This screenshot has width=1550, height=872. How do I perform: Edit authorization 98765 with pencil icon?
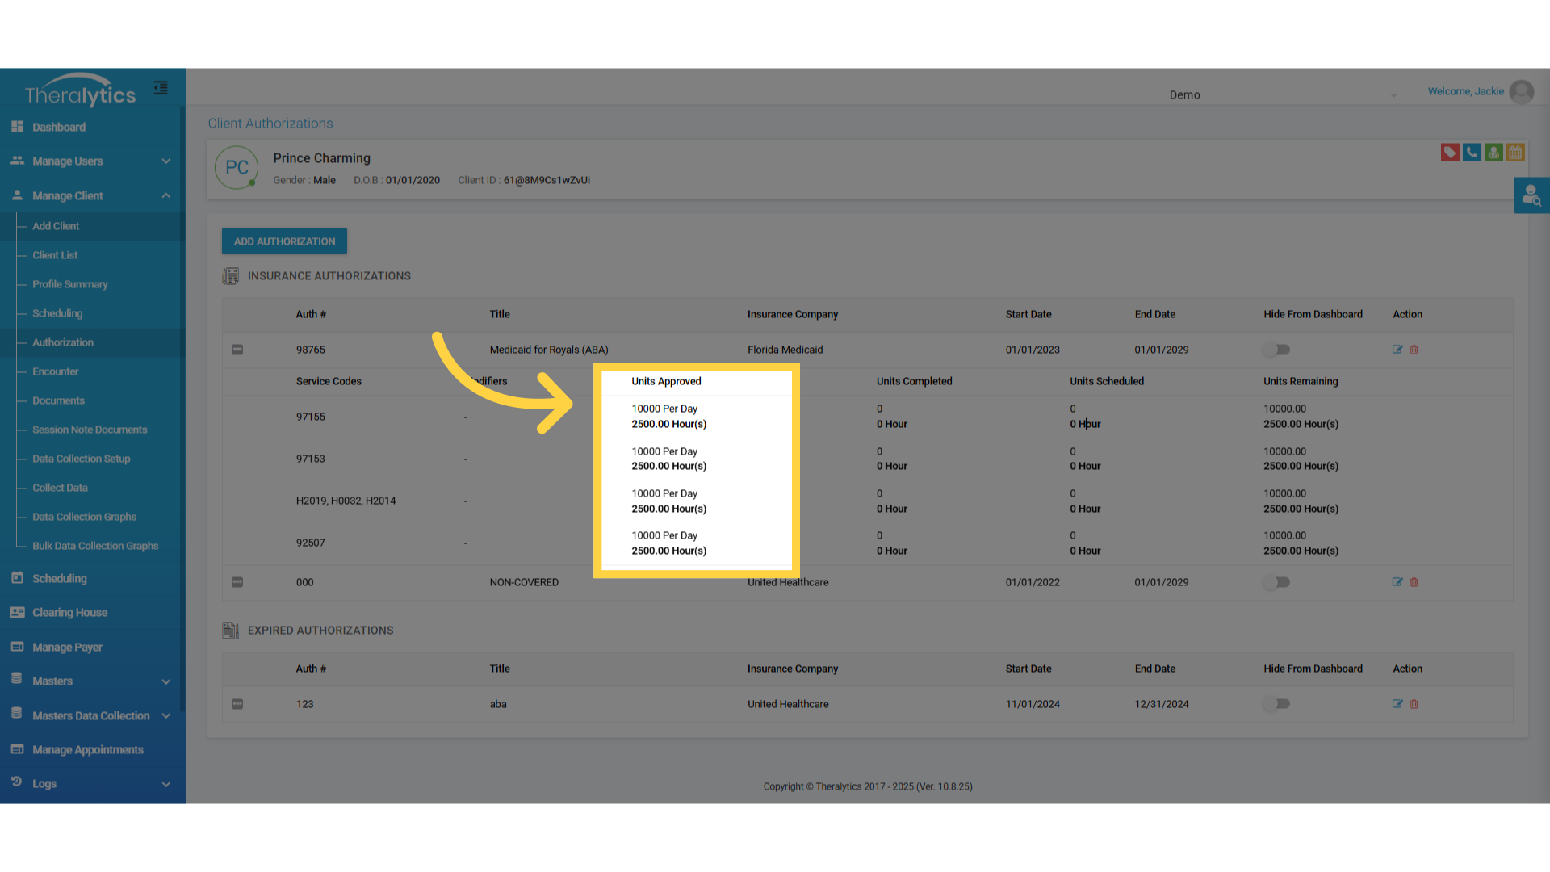[x=1397, y=350]
